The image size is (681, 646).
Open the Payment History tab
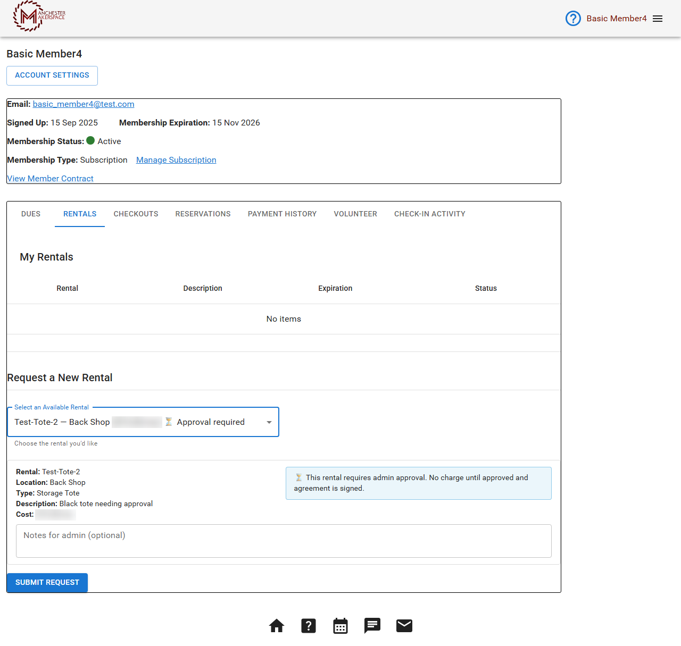coord(282,214)
